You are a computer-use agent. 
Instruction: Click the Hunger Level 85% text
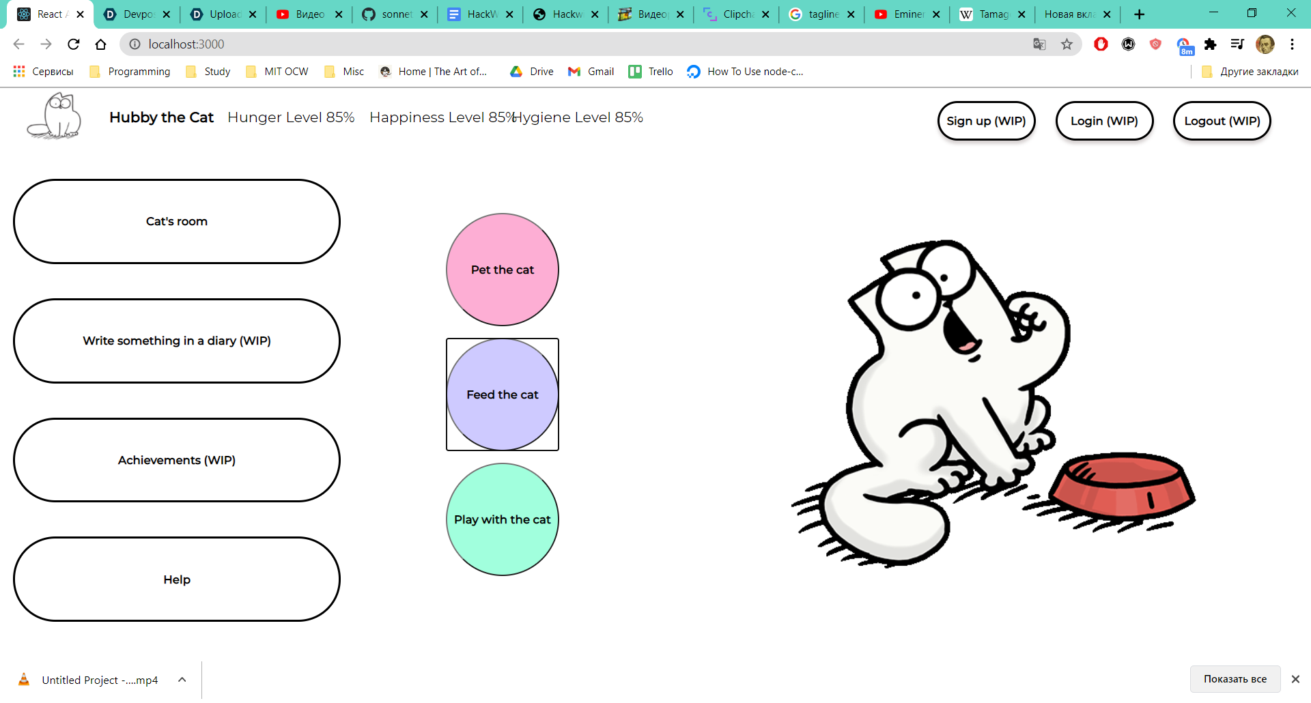(x=291, y=117)
